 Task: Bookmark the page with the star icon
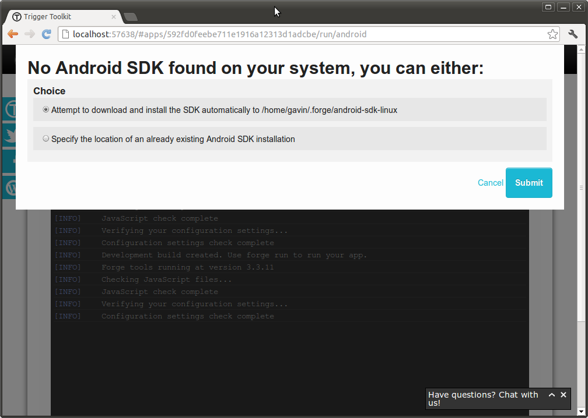pos(552,34)
